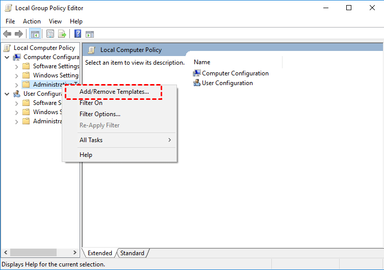Choose Add/Remove Templates... from context menu

[119, 92]
